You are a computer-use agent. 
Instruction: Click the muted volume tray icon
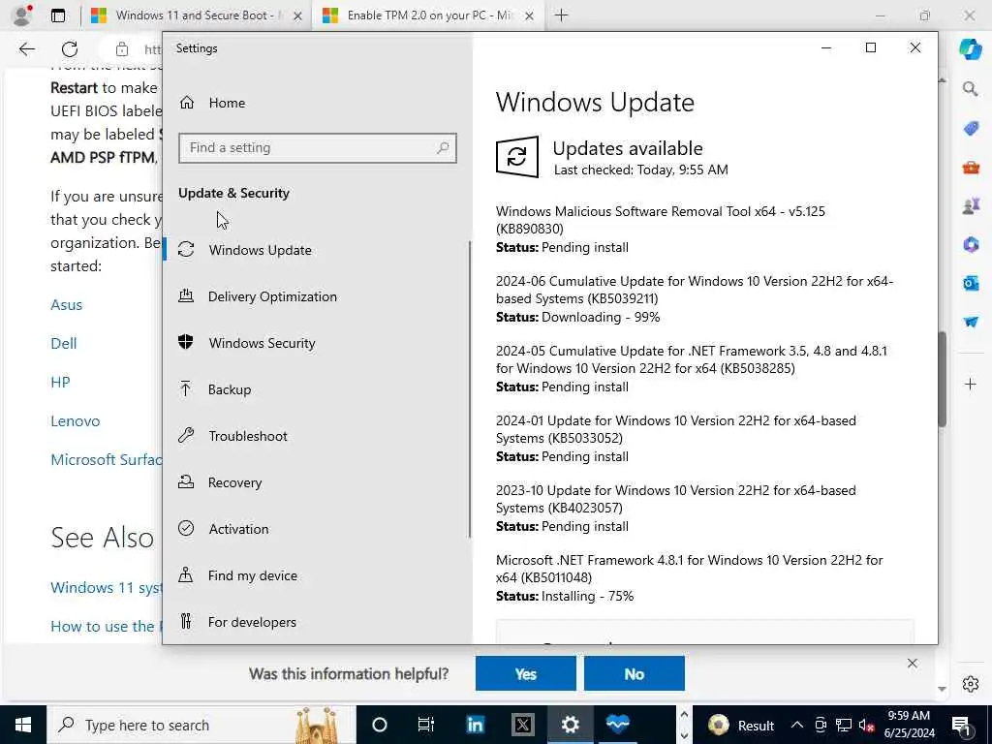click(x=866, y=725)
